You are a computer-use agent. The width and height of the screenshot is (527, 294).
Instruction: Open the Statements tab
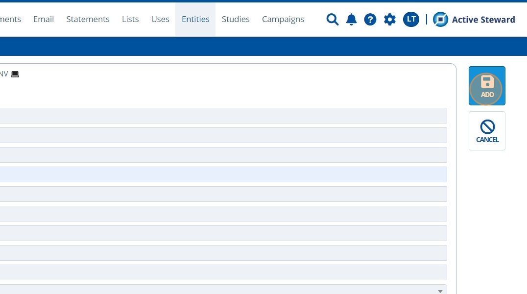point(88,19)
